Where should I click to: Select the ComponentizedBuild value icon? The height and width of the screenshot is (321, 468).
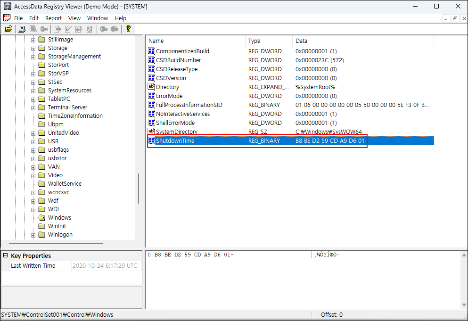point(152,51)
